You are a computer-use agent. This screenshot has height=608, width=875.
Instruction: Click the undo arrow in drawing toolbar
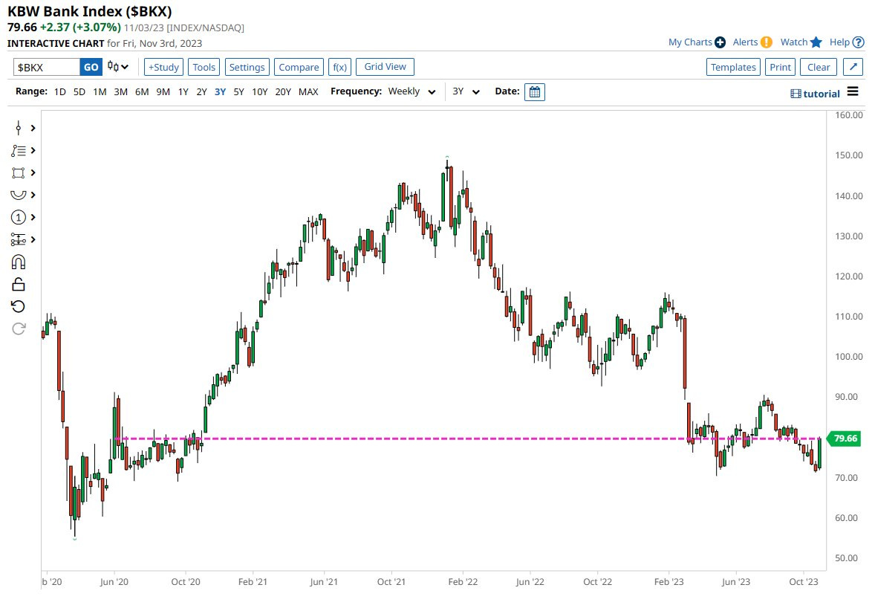19,306
